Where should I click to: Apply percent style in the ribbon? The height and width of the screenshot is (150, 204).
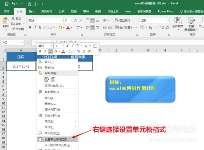click(150, 28)
